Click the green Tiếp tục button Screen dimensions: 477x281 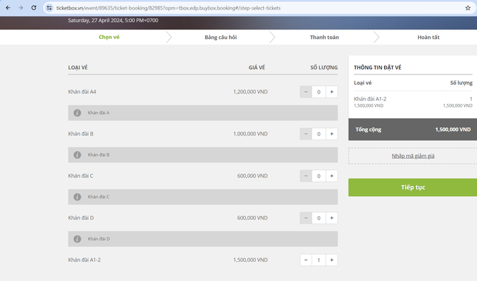pyautogui.click(x=413, y=187)
